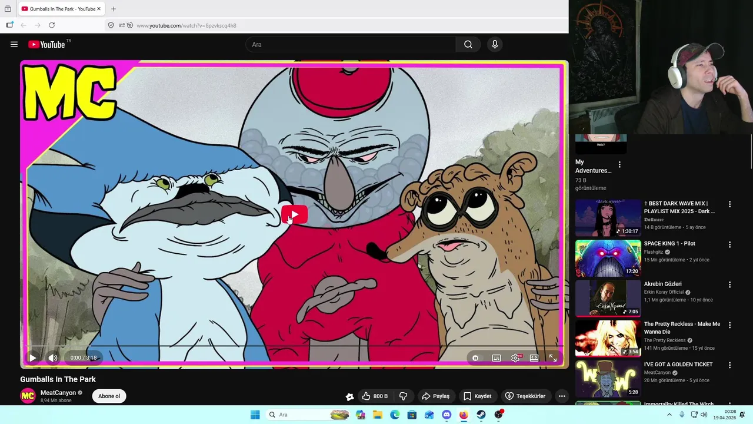Save video with the Kaydet button

(x=477, y=396)
